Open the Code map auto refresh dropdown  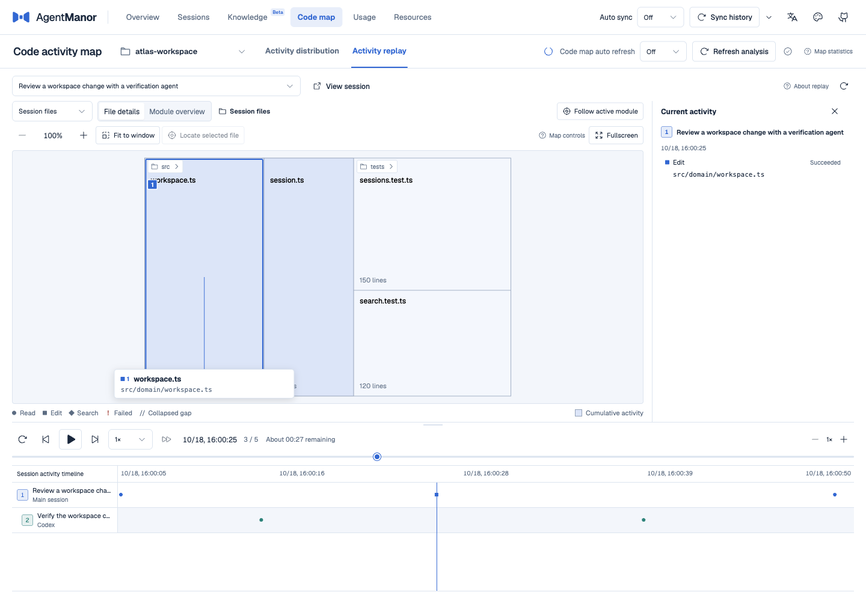663,52
